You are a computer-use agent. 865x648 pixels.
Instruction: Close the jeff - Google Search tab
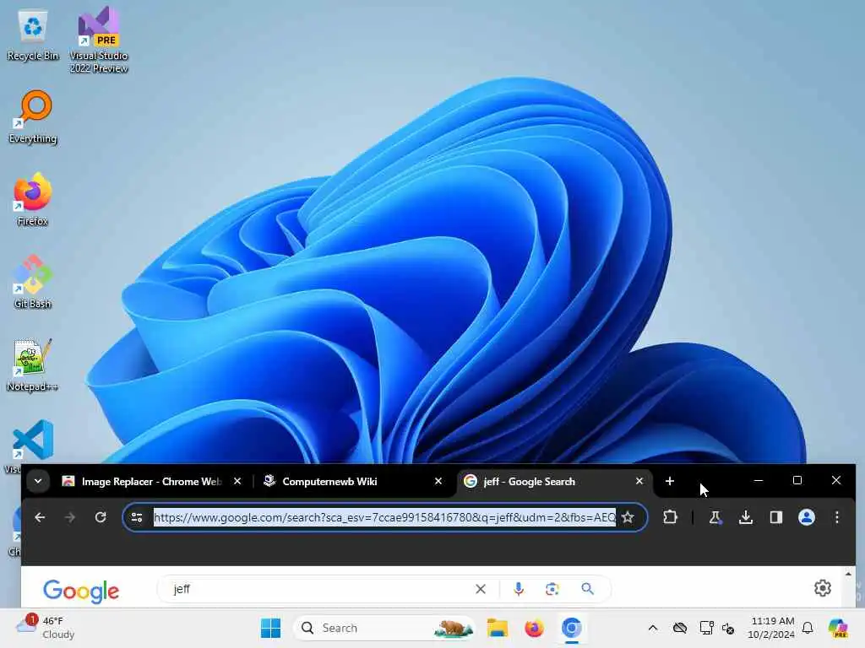(x=639, y=481)
